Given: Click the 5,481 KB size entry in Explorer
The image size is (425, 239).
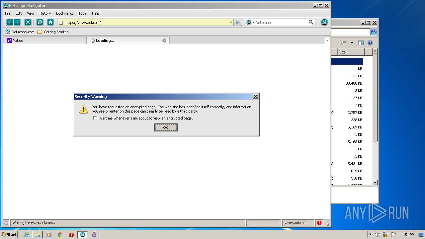Looking at the screenshot, I should tap(355, 164).
